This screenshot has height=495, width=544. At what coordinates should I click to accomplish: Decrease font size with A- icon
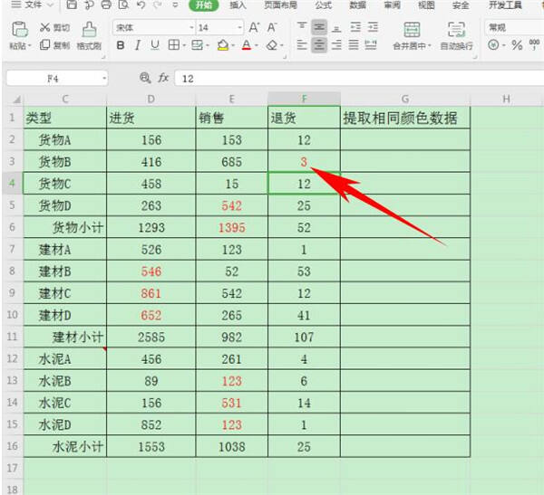coord(272,27)
